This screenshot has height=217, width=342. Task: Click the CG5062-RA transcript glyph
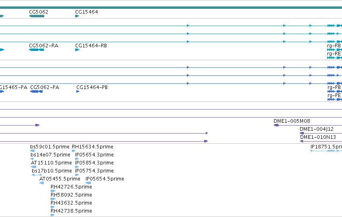(37, 50)
